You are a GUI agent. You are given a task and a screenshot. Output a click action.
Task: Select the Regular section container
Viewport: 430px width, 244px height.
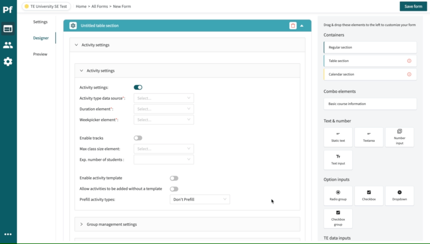[x=370, y=47]
